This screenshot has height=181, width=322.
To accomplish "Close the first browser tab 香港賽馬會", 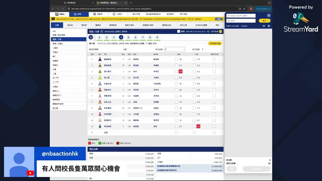I will click(93, 3).
